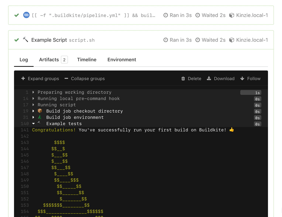Toggle Follow log output
The height and width of the screenshot is (217, 282).
250,79
